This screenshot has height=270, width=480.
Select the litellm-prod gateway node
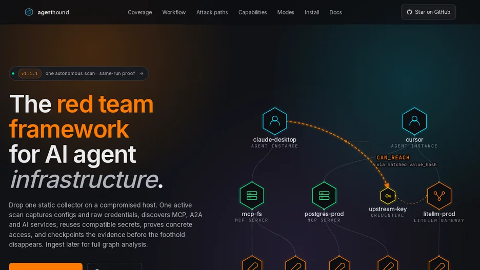point(439,196)
